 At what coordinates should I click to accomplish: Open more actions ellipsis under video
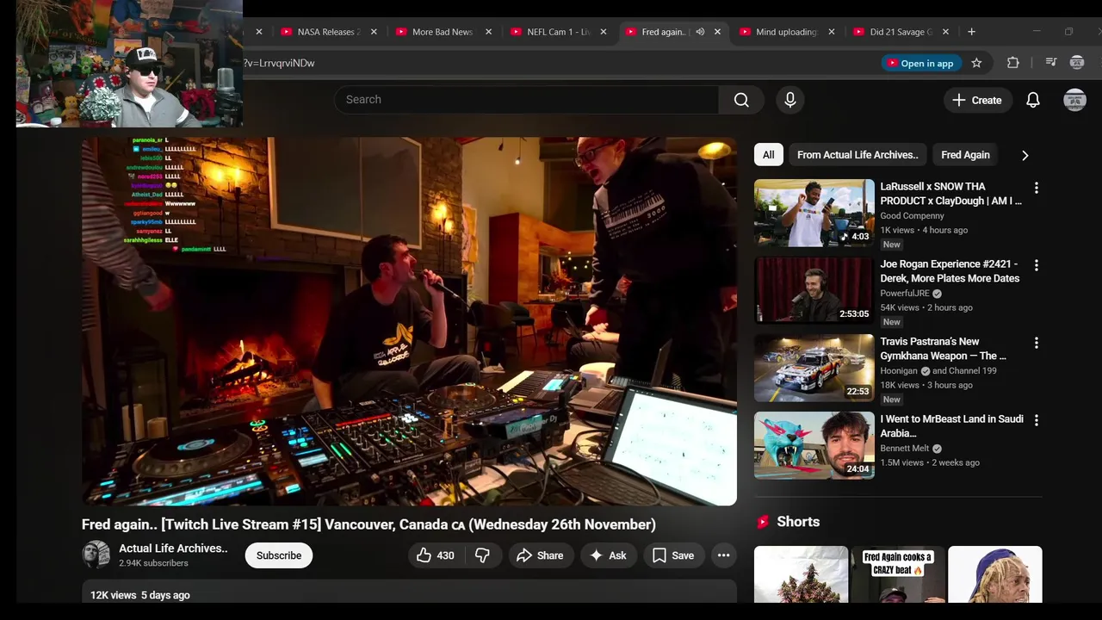(x=724, y=555)
